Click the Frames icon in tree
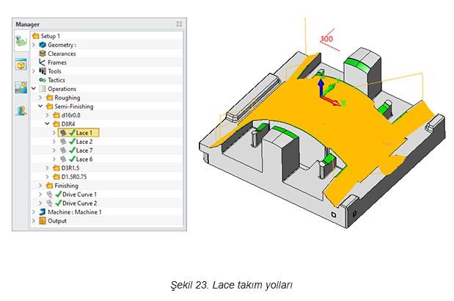This screenshot has height=301, width=454. click(x=43, y=62)
